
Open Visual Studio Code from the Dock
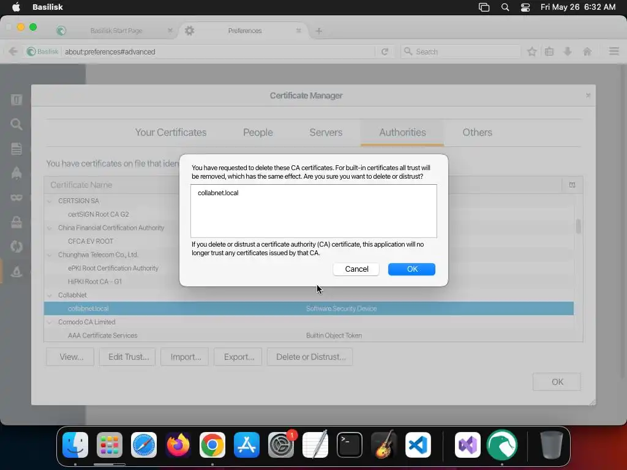418,445
